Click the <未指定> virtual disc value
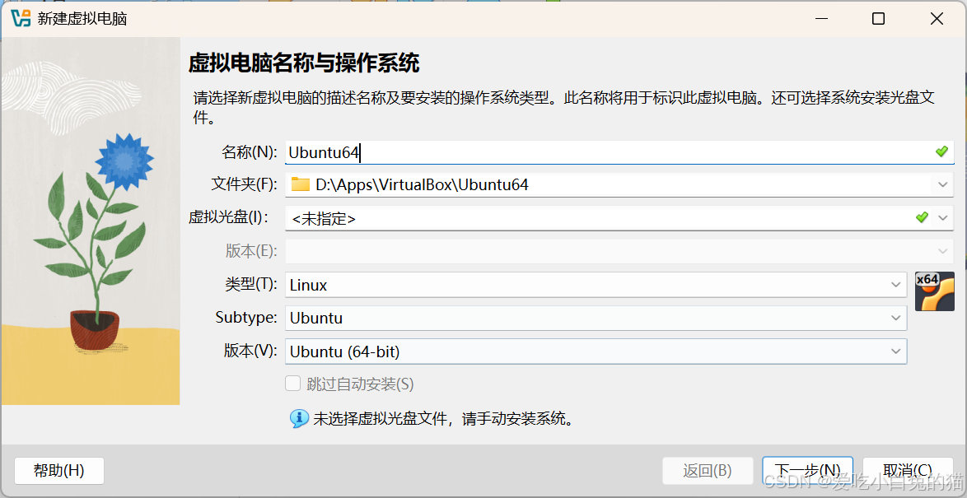Viewport: 967px width, 498px height. click(323, 218)
